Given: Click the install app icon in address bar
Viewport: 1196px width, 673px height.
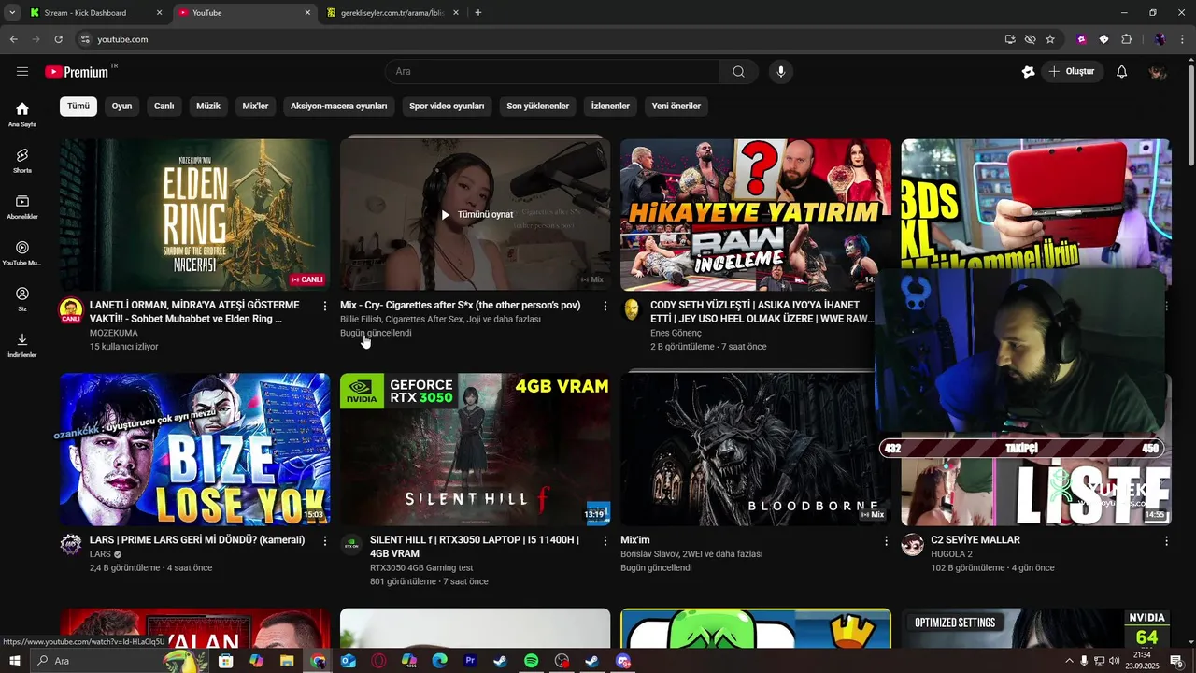Looking at the screenshot, I should (1010, 39).
